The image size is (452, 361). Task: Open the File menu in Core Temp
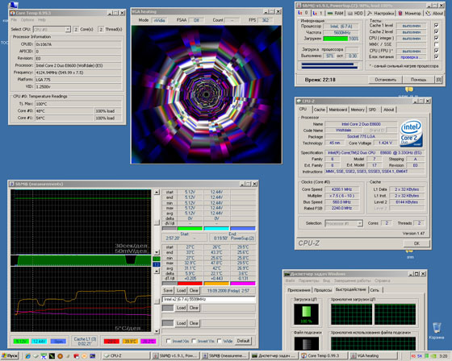(x=14, y=20)
